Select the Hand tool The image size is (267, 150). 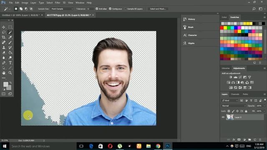pos(4,73)
